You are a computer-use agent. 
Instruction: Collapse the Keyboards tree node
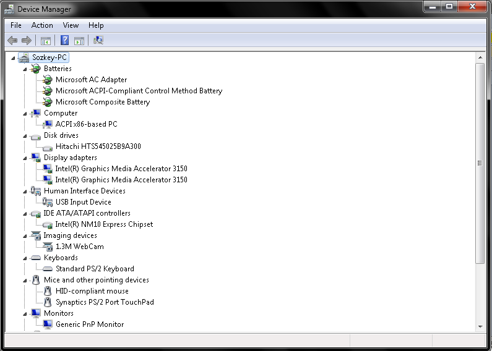tap(25, 258)
